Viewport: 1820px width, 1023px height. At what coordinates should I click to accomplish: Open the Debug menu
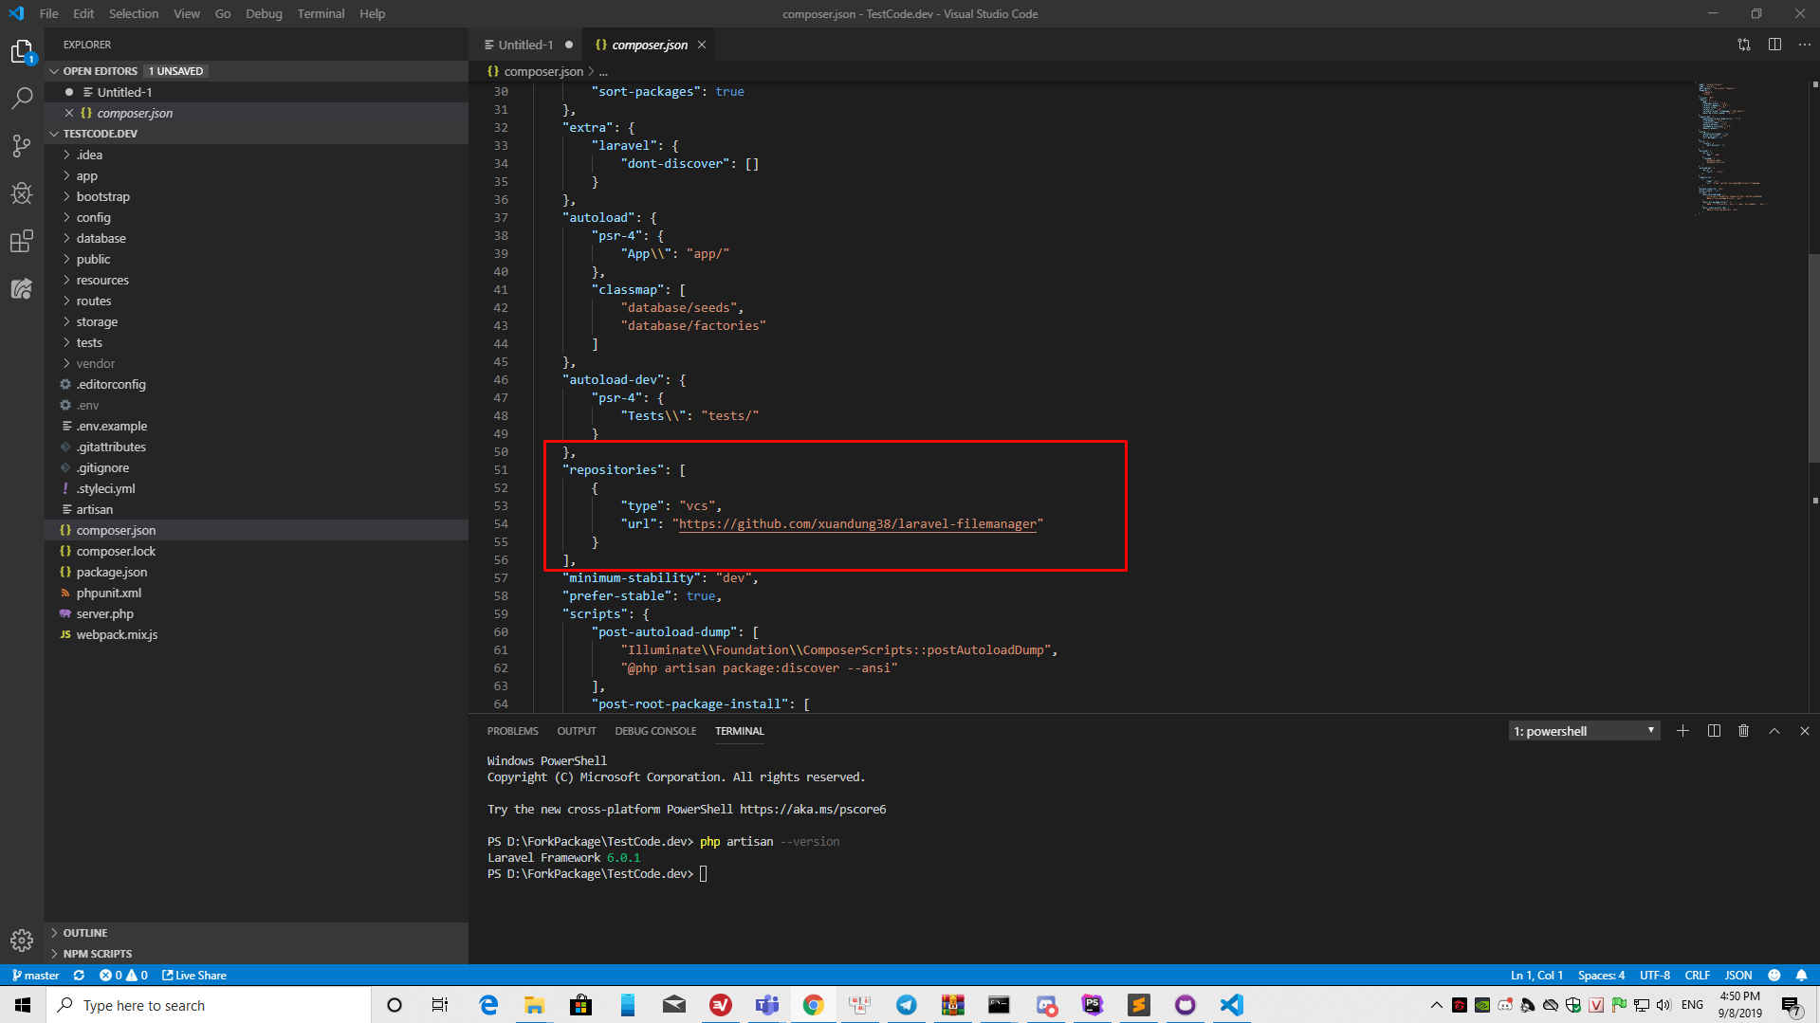tap(264, 13)
